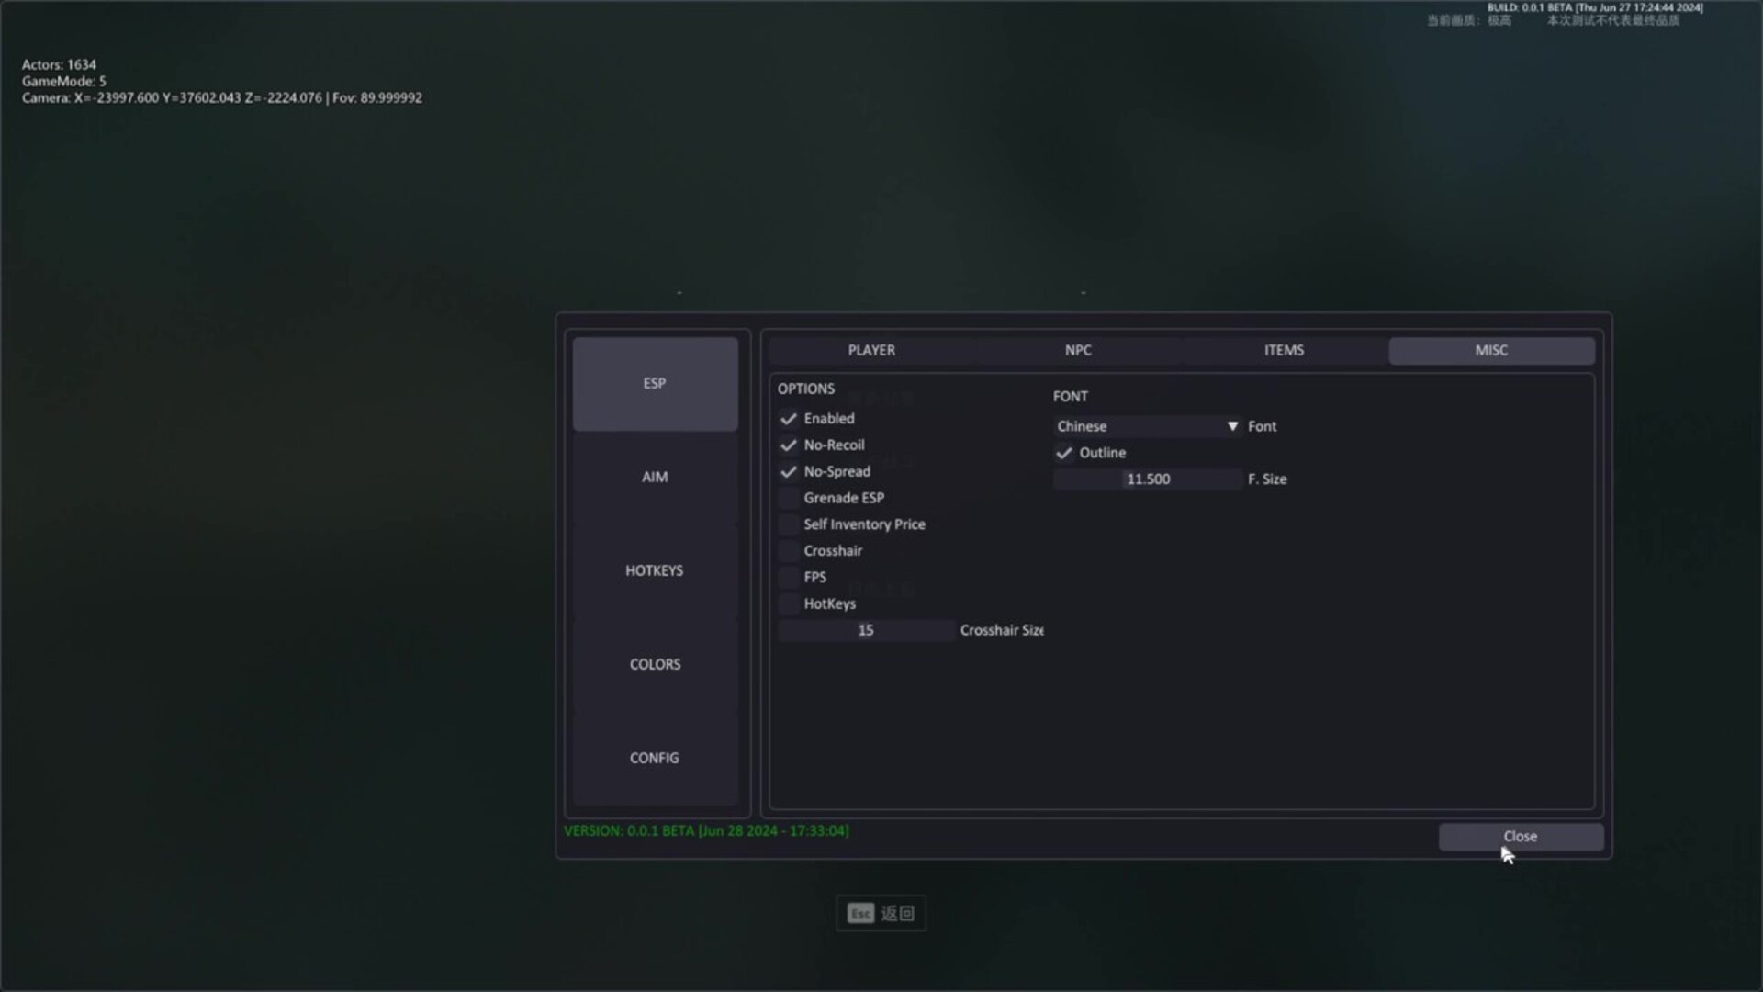The image size is (1763, 992).
Task: Enable the FPS counter
Action: coord(788,577)
